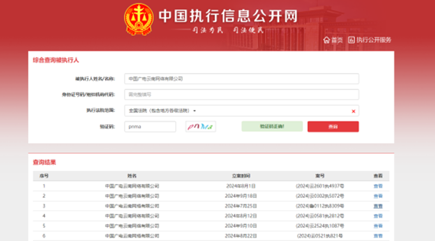Click the green 验证码正确 status button

[272, 127]
